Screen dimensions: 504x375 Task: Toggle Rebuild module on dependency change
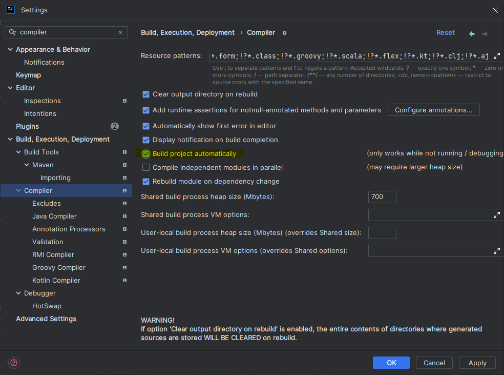(146, 181)
